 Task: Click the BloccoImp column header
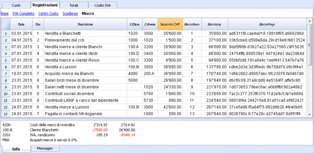tap(215, 24)
